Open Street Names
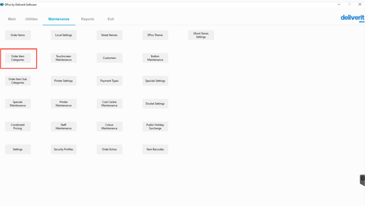This screenshot has width=365, height=206. 109,35
